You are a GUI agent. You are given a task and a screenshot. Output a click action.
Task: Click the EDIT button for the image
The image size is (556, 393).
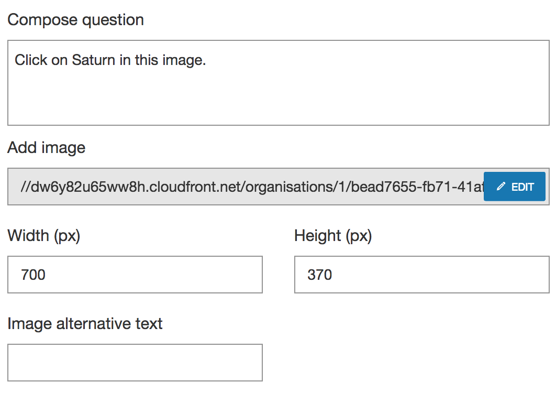pos(514,187)
